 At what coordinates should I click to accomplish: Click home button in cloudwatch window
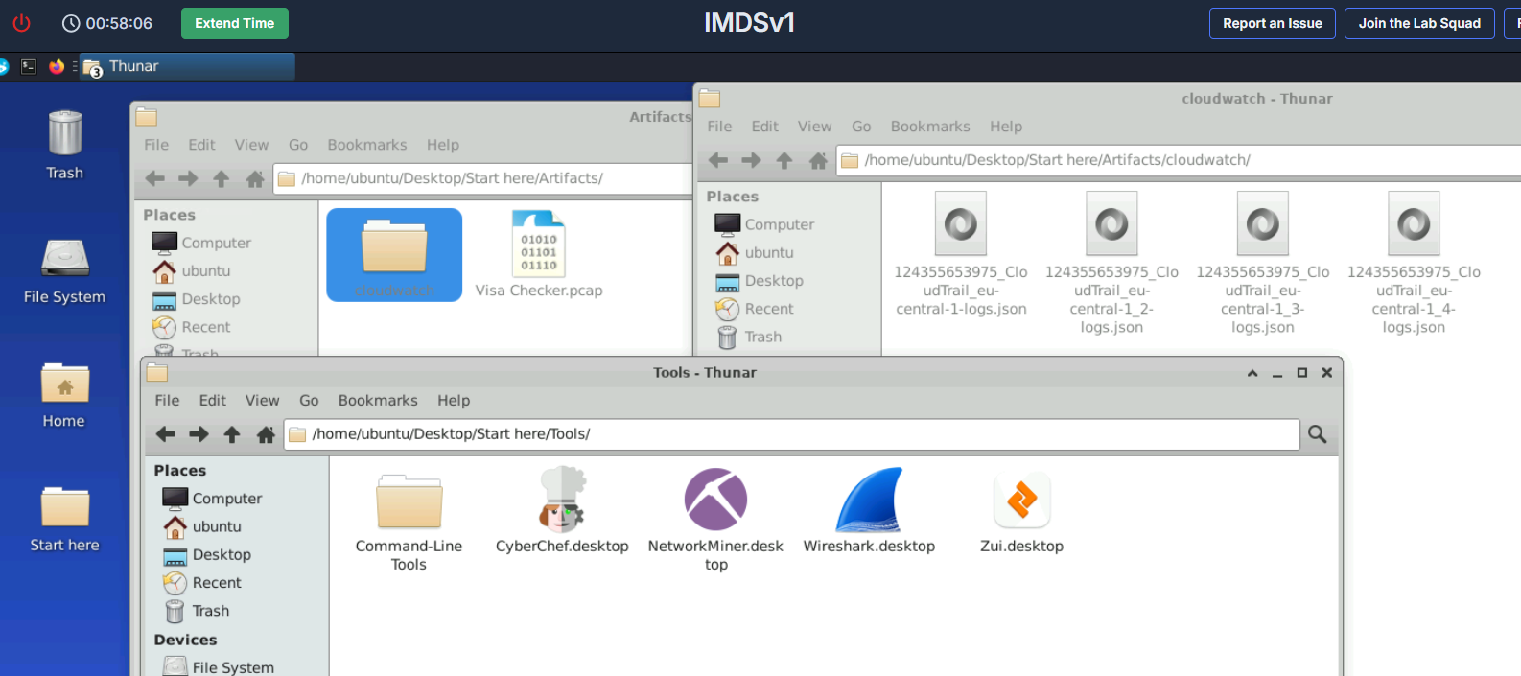click(818, 160)
